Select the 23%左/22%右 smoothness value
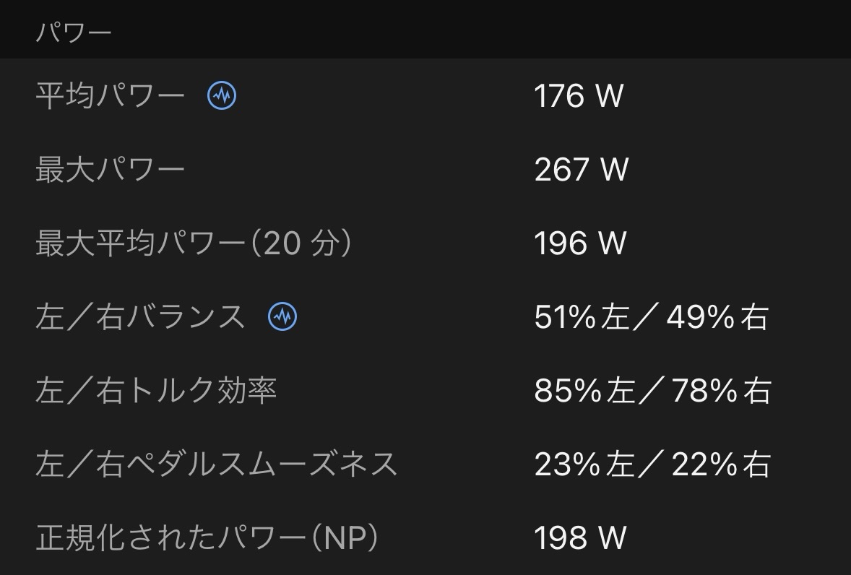Viewport: 851px width, 575px height. (652, 464)
